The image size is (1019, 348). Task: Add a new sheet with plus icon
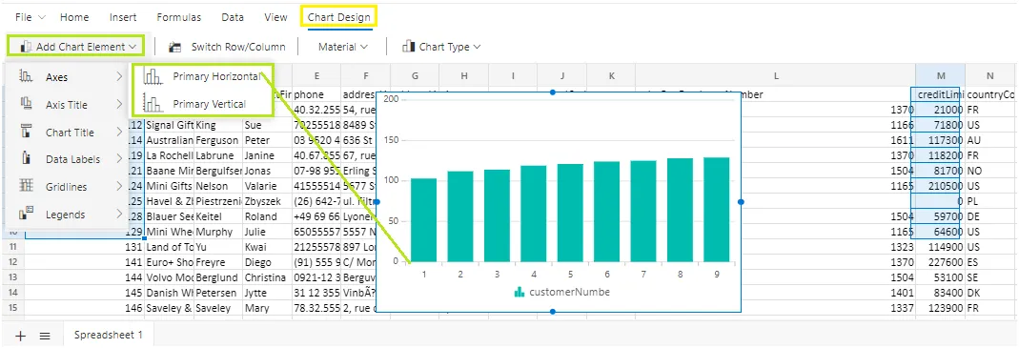(20, 336)
